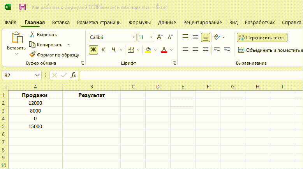Screen dimensions: 303x169
Task: Apply fill color with the paint bucket icon
Action: click(x=148, y=50)
